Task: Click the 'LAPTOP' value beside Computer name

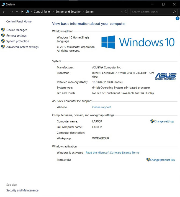Action: tap(97, 121)
